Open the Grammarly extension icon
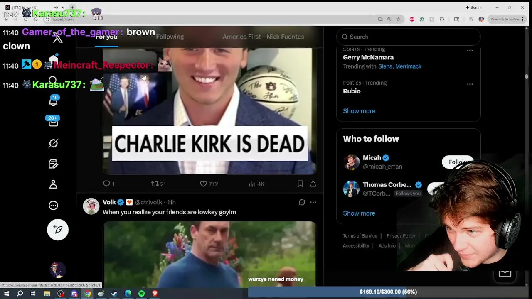 tap(422, 19)
